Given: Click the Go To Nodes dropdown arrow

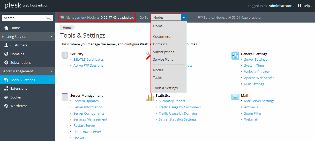Looking at the screenshot, I should [x=184, y=18].
